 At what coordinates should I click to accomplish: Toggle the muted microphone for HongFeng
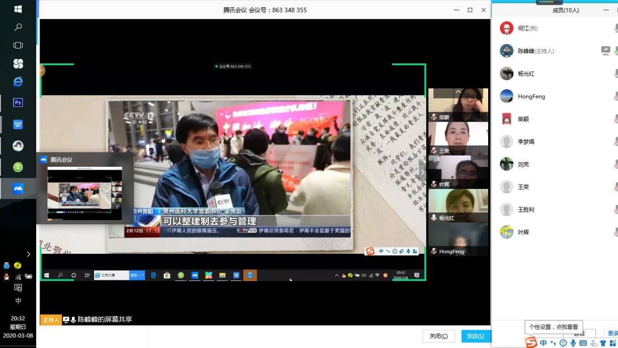(x=616, y=96)
